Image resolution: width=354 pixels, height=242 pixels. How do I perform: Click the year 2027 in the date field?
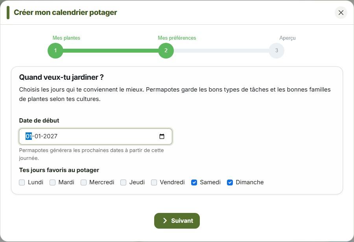click(x=50, y=136)
